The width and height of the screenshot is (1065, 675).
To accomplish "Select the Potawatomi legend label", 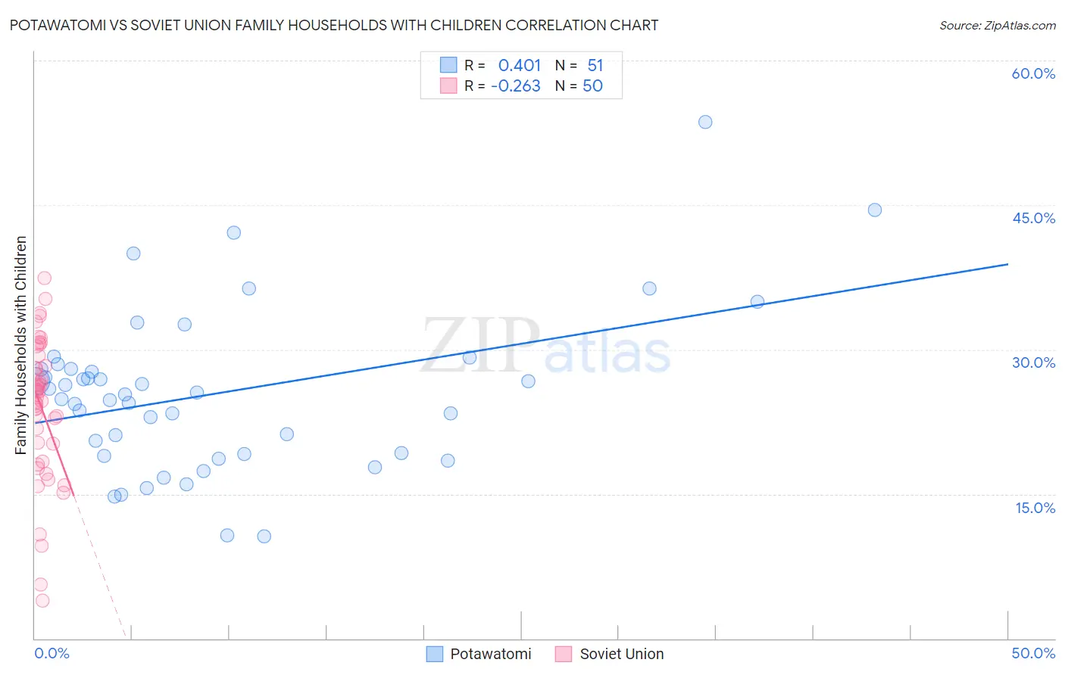I will point(491,654).
